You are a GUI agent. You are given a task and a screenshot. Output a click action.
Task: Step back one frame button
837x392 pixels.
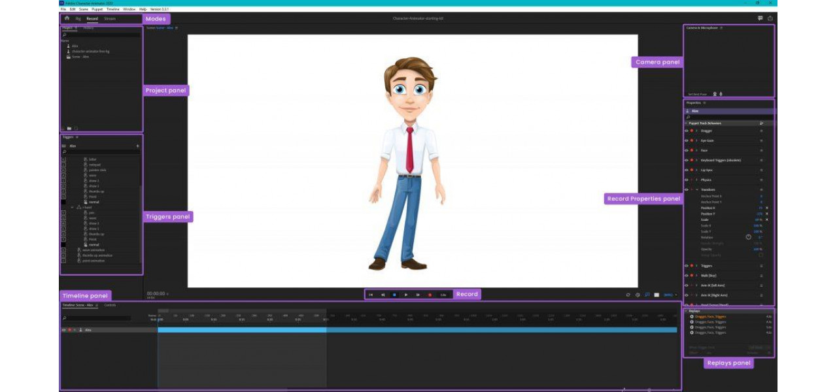383,295
